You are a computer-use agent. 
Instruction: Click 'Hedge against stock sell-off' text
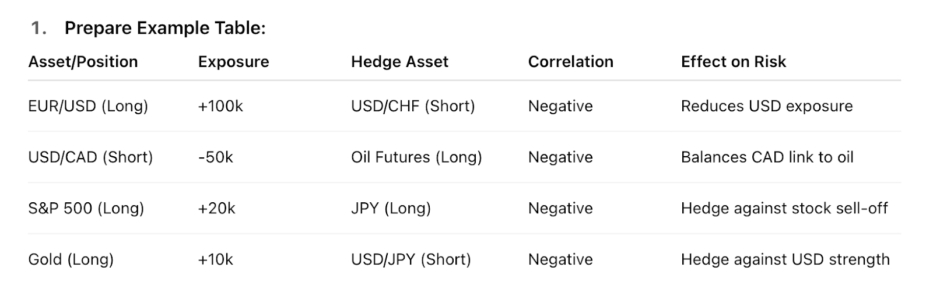(x=784, y=209)
